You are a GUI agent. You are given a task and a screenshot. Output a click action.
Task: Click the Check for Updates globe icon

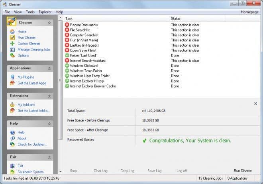tap(12, 144)
